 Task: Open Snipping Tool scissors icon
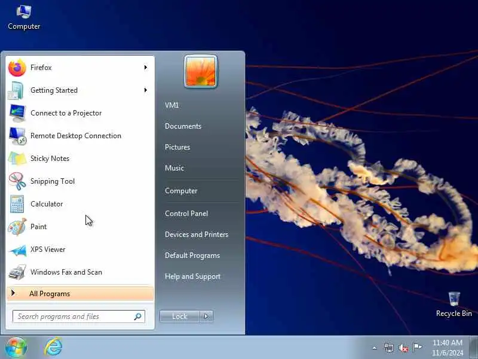(x=17, y=181)
